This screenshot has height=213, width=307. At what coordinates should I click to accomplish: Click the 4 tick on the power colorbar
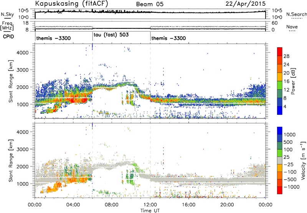click(285, 106)
